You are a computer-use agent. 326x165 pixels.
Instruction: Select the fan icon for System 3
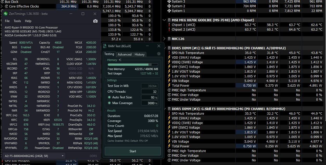(x=169, y=2)
